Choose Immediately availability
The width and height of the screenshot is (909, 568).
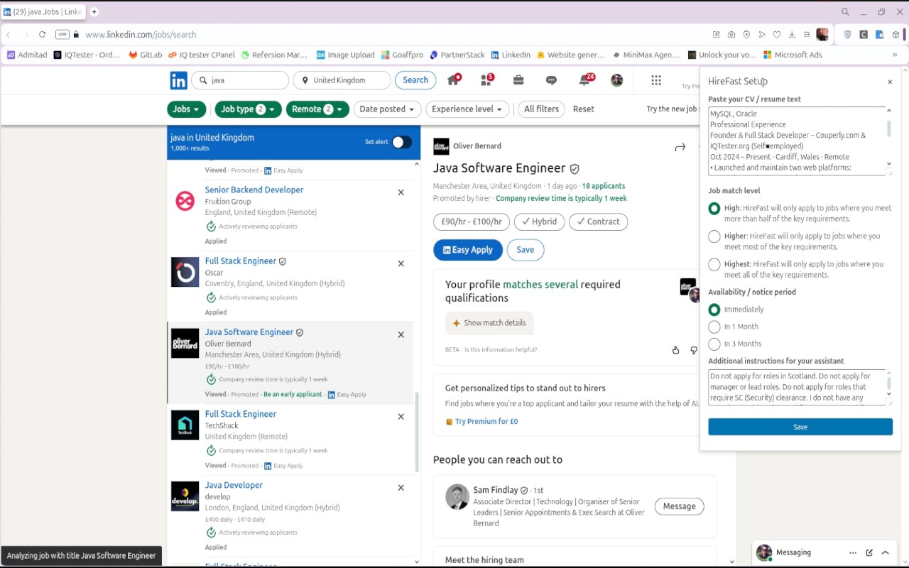714,310
